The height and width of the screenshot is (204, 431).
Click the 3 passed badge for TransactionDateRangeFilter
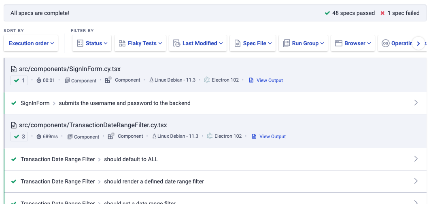coord(19,137)
